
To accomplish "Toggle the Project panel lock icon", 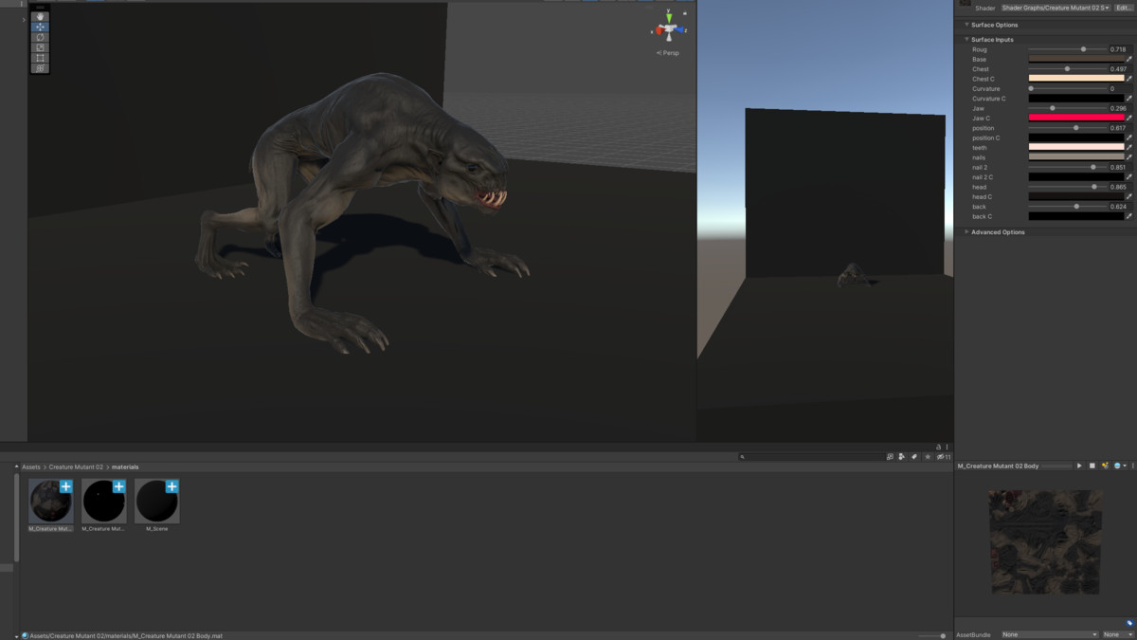I will pos(938,447).
